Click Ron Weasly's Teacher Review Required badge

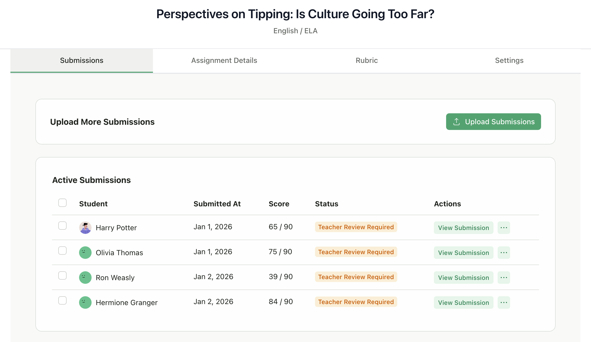click(x=356, y=277)
